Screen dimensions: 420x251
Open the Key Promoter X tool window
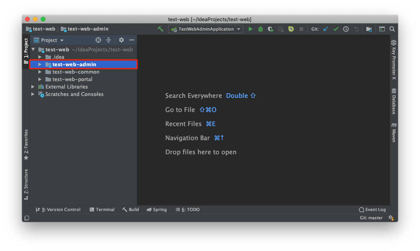pyautogui.click(x=394, y=60)
